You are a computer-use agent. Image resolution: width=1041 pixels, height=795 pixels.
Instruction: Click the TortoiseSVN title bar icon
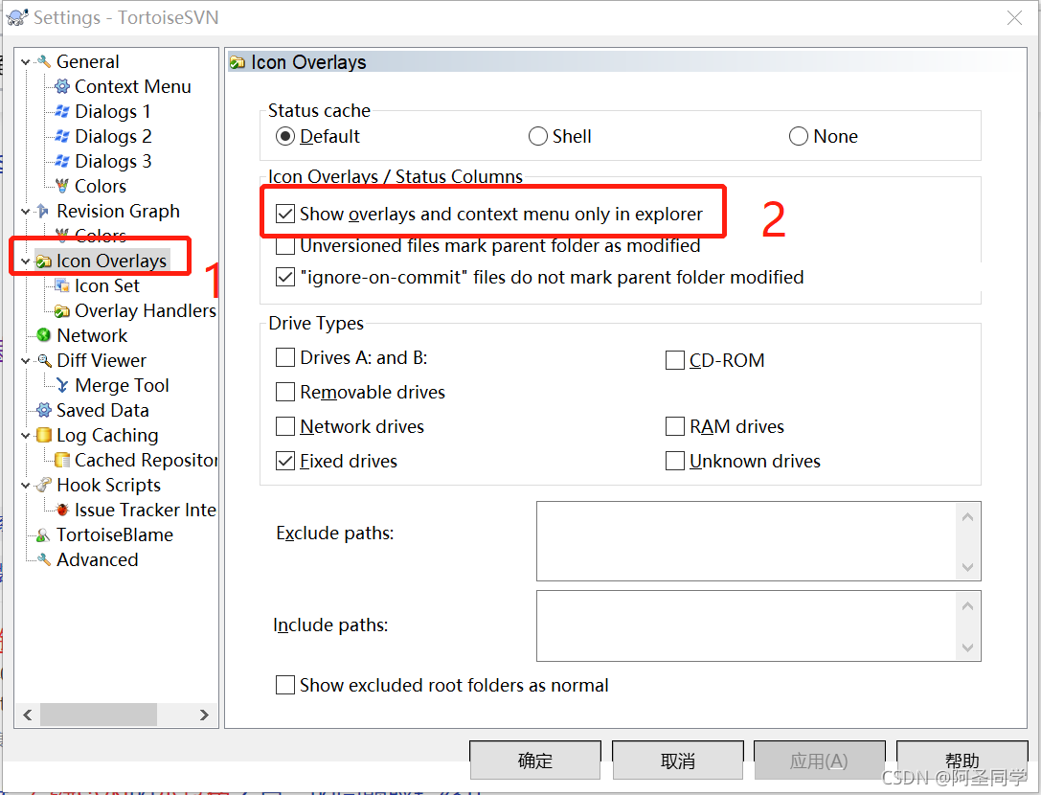(x=16, y=17)
